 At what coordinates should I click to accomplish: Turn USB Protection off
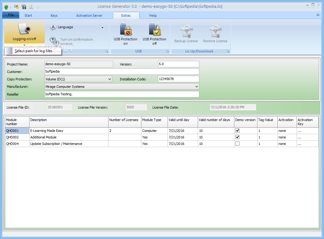pos(154,34)
